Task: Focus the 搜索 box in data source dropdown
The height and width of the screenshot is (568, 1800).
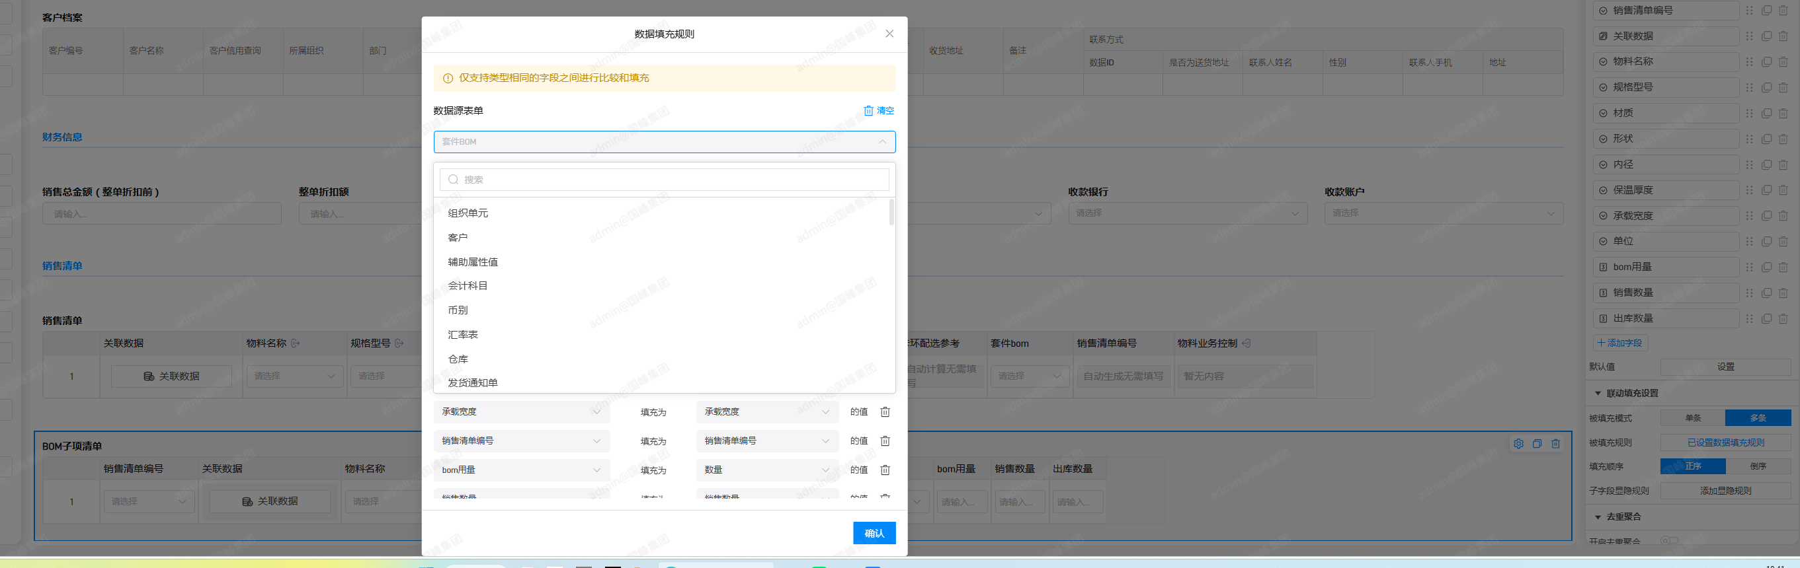Action: [x=665, y=180]
